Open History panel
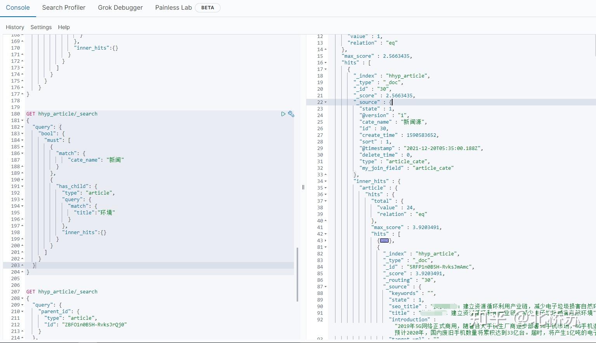Screen dimensions: 596x343 15,27
